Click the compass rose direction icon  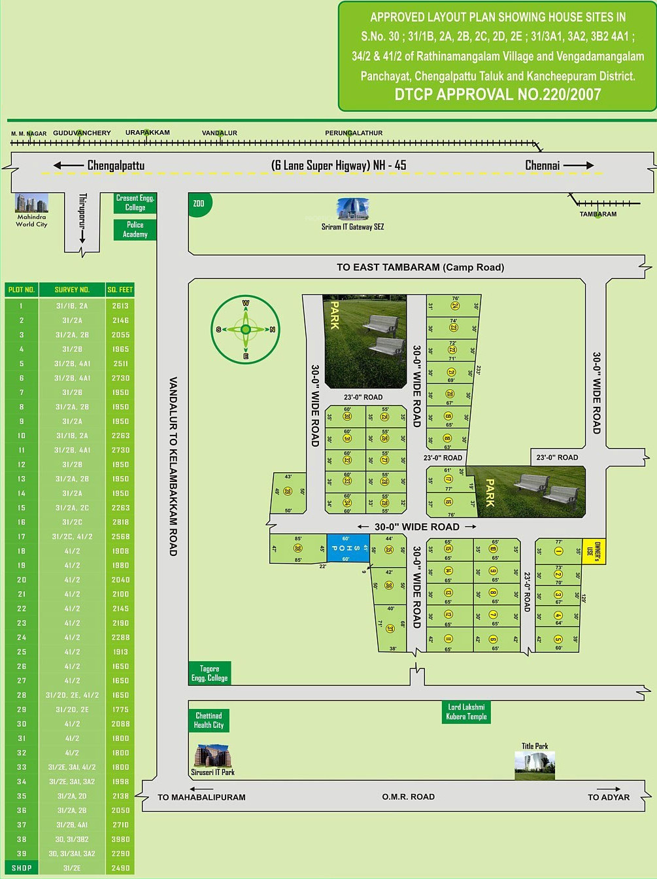tap(246, 330)
